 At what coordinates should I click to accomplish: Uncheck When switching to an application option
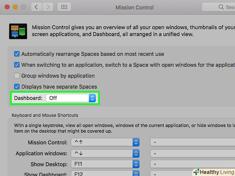tap(17, 65)
